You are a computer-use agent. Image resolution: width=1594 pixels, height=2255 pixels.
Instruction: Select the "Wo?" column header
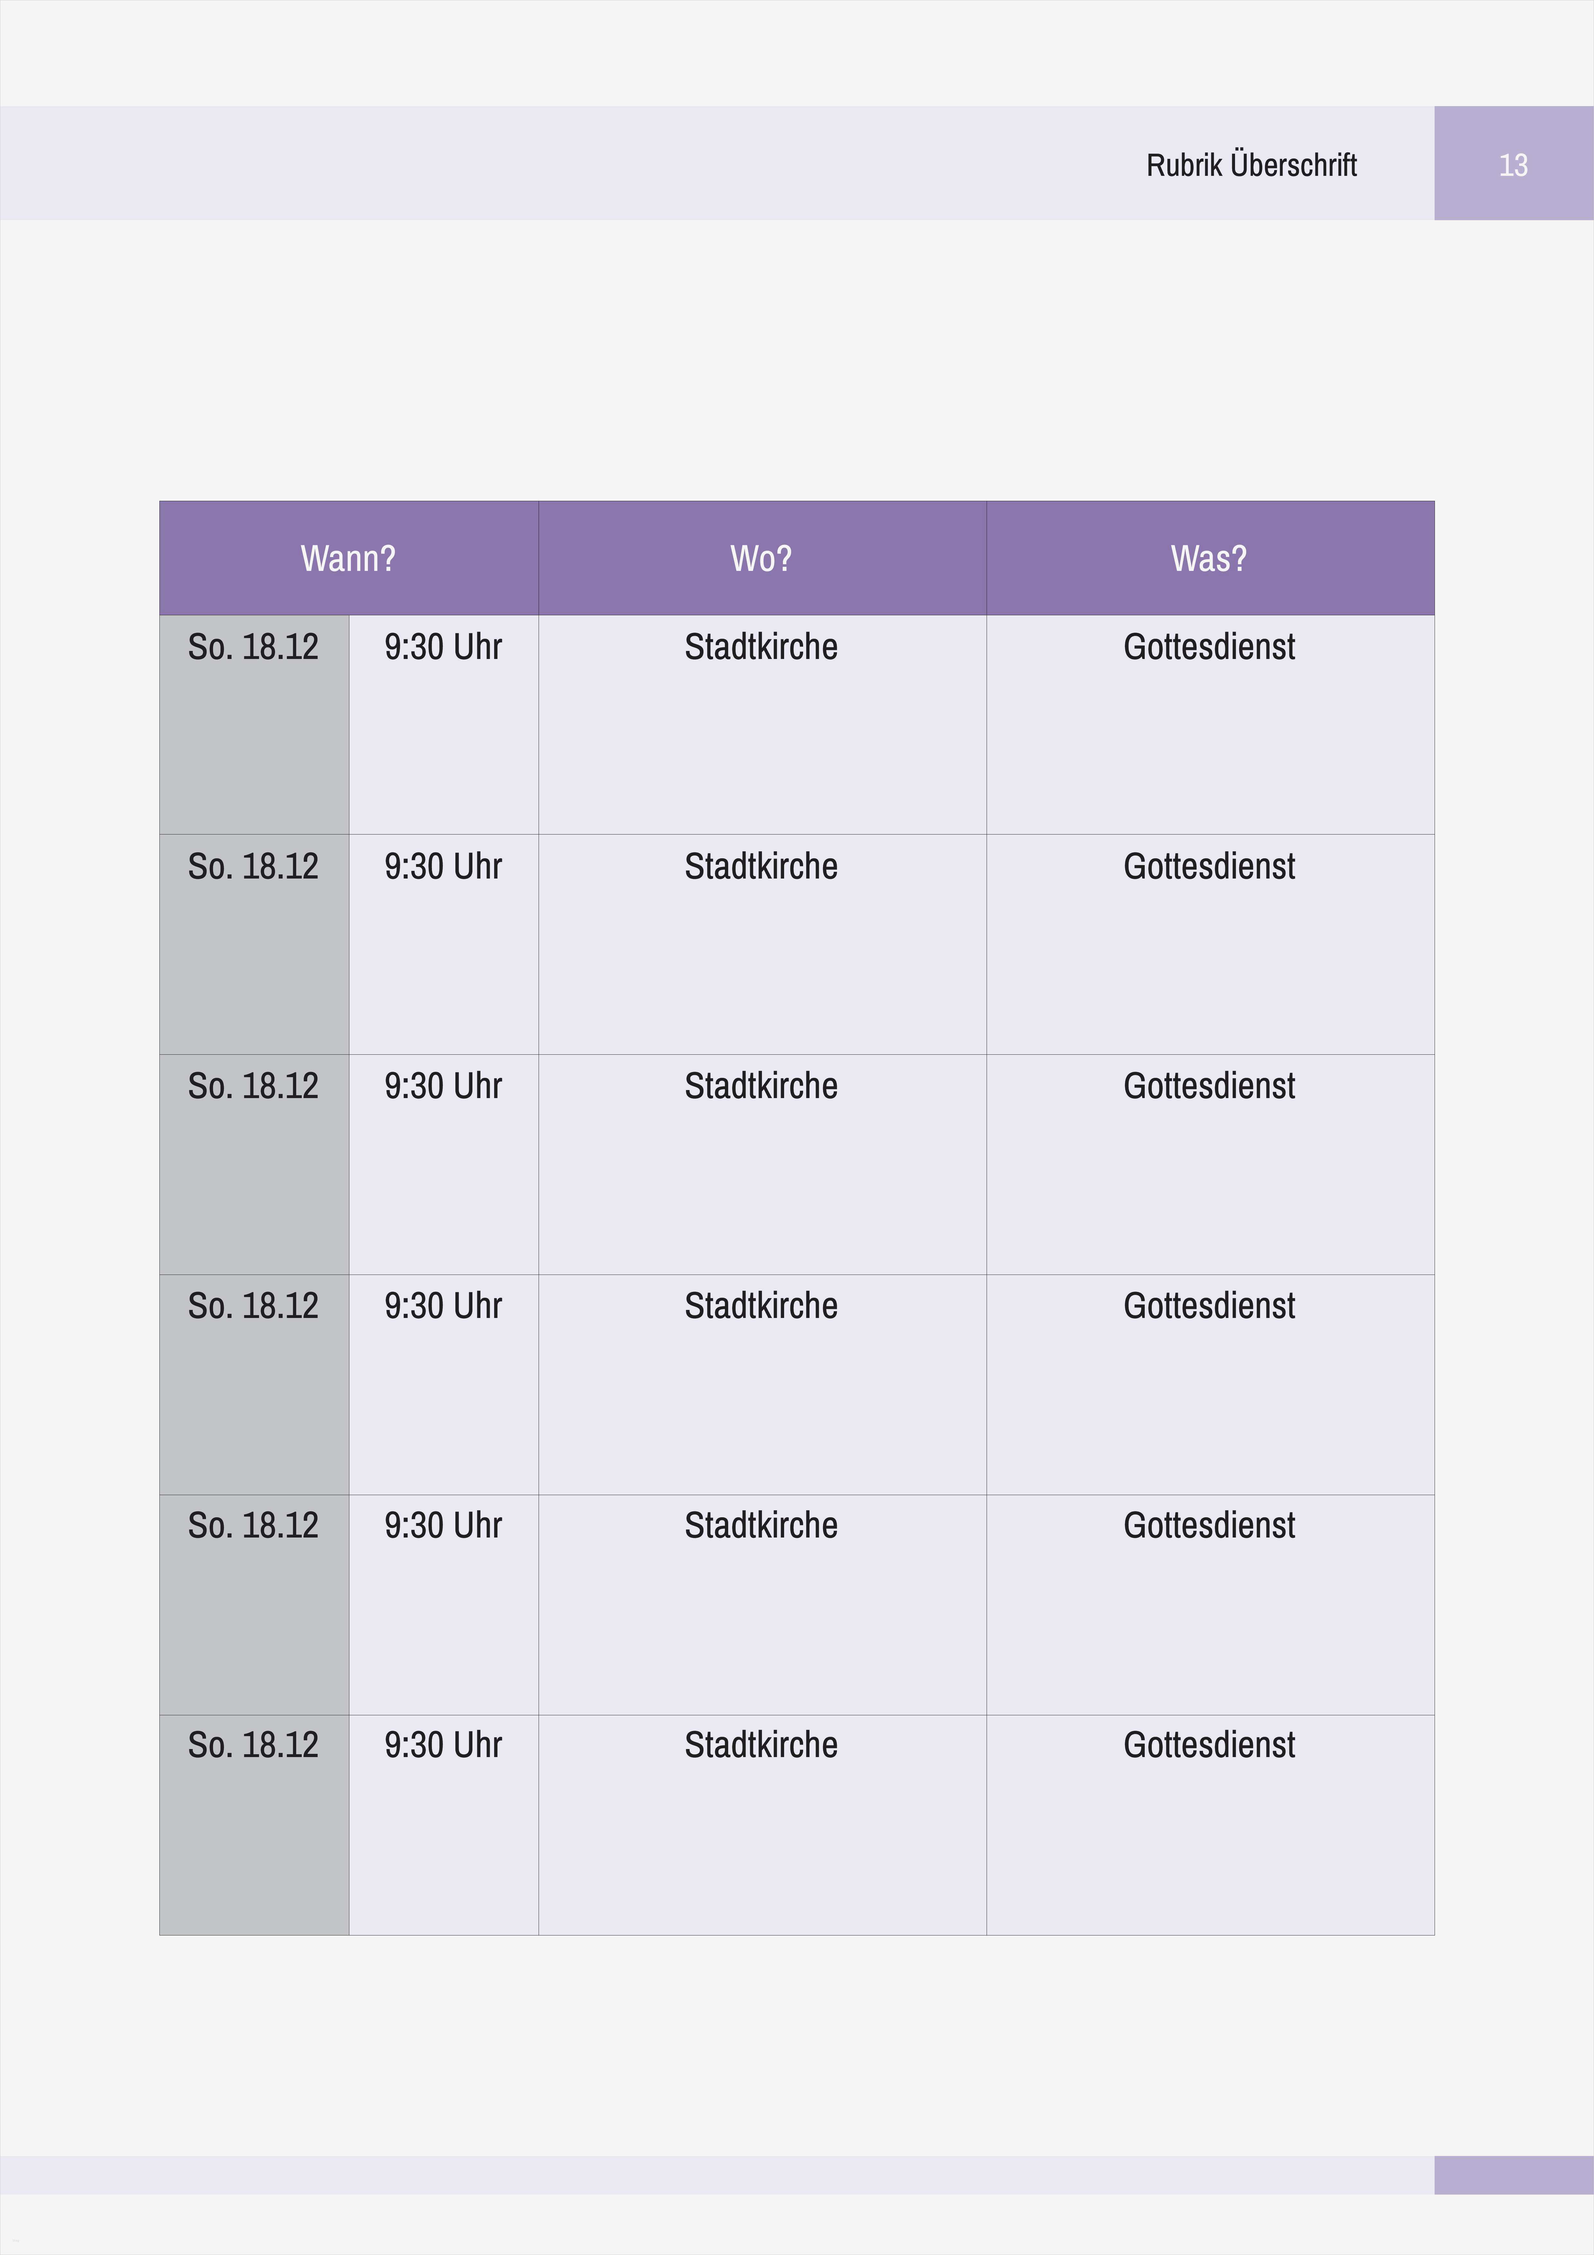click(x=761, y=559)
